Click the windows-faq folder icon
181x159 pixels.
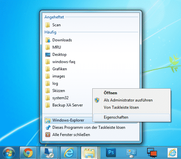(47, 62)
